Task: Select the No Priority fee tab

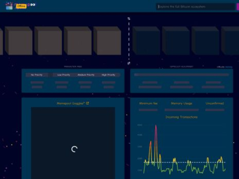Action: [x=37, y=75]
